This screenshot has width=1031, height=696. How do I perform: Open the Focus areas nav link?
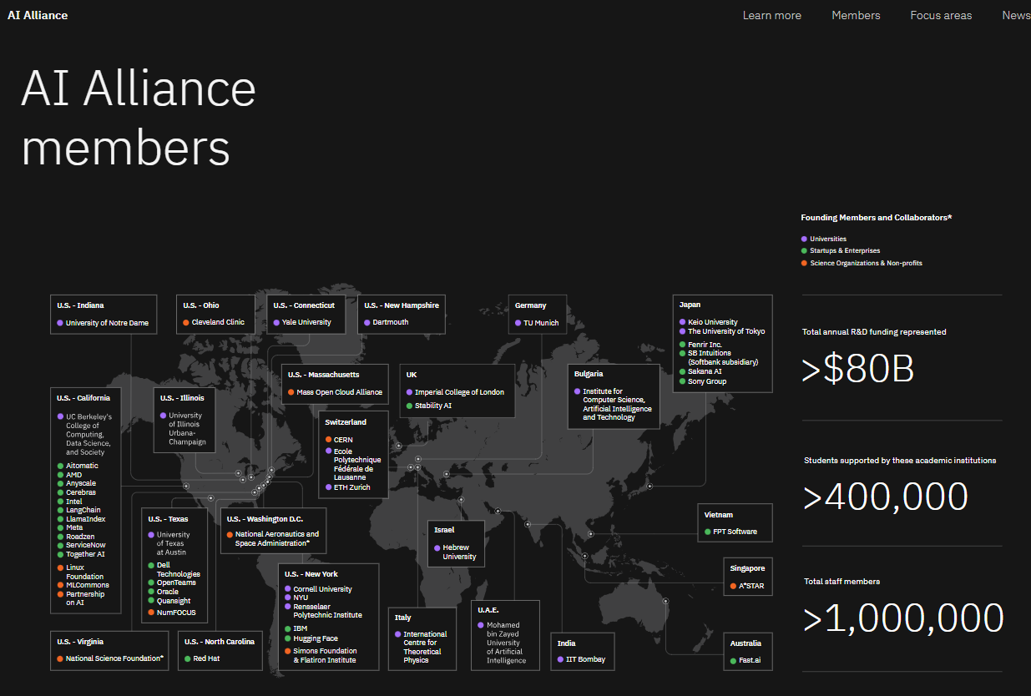pos(941,15)
